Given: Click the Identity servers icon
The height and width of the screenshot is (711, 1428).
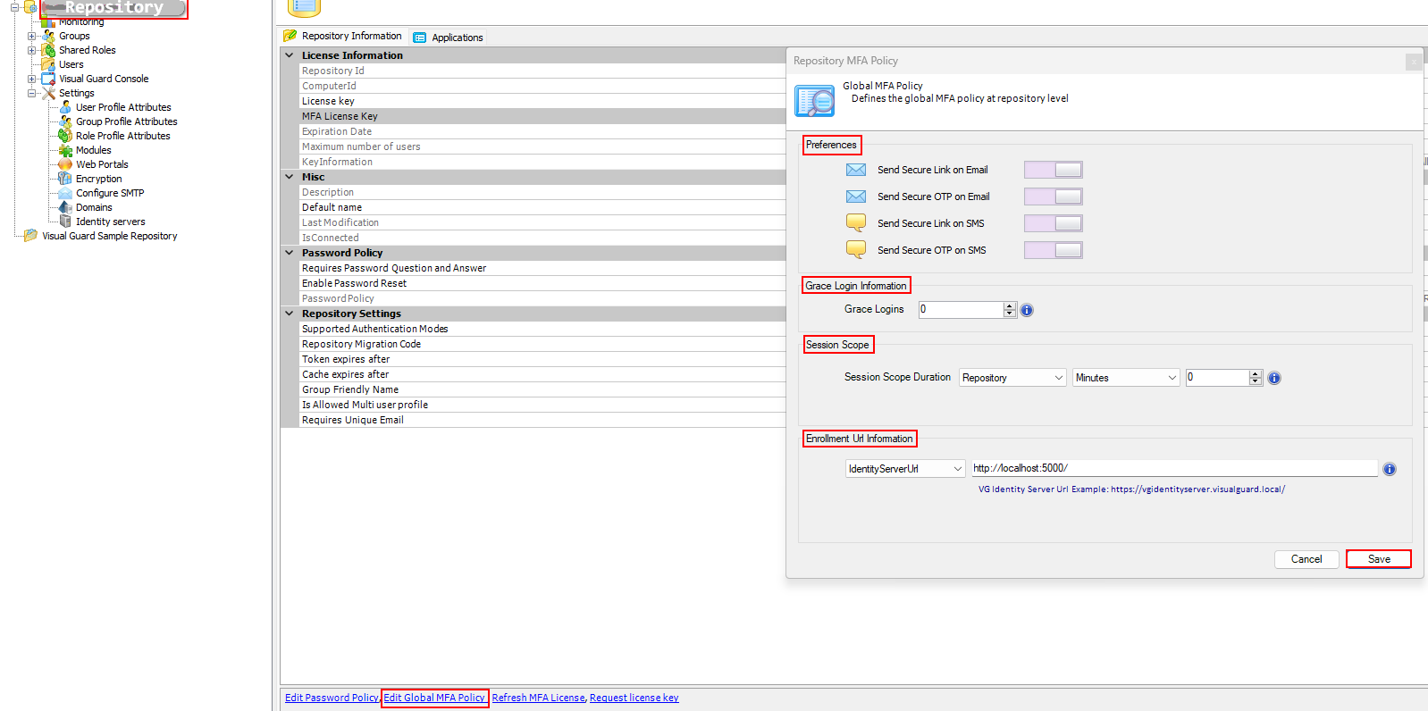Looking at the screenshot, I should coord(65,222).
